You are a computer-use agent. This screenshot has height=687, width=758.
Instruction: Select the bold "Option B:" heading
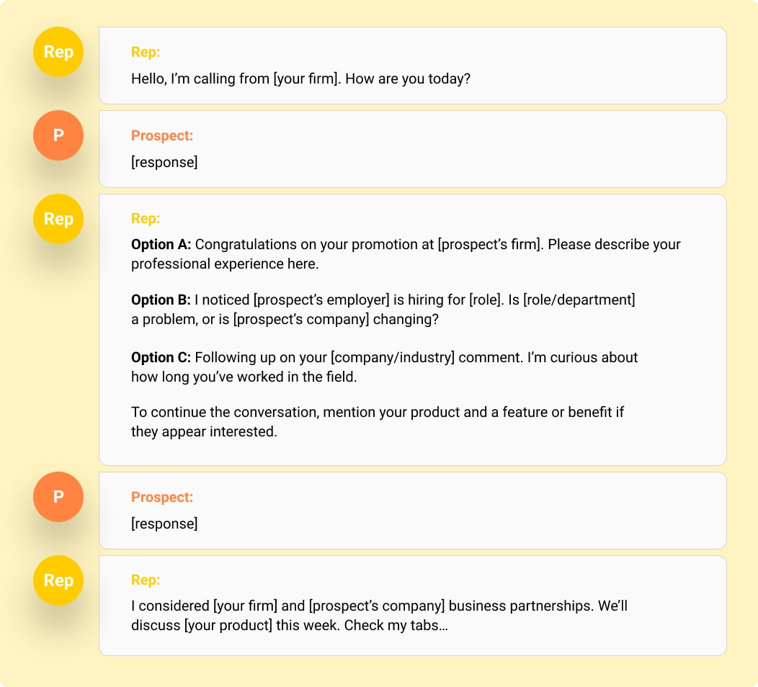click(x=161, y=300)
